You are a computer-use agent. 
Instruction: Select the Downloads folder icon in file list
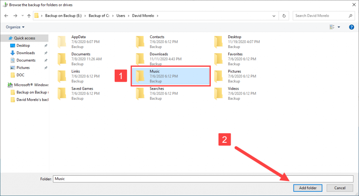tap(140, 59)
